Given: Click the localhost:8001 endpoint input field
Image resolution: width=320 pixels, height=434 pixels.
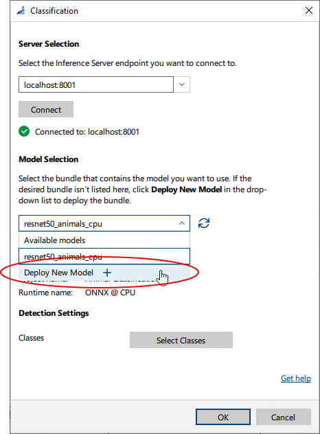Looking at the screenshot, I should pyautogui.click(x=96, y=84).
